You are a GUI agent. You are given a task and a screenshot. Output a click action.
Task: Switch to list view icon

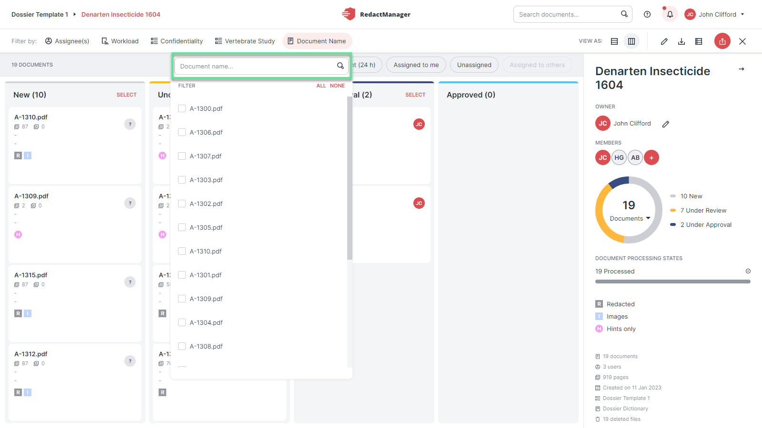(614, 41)
